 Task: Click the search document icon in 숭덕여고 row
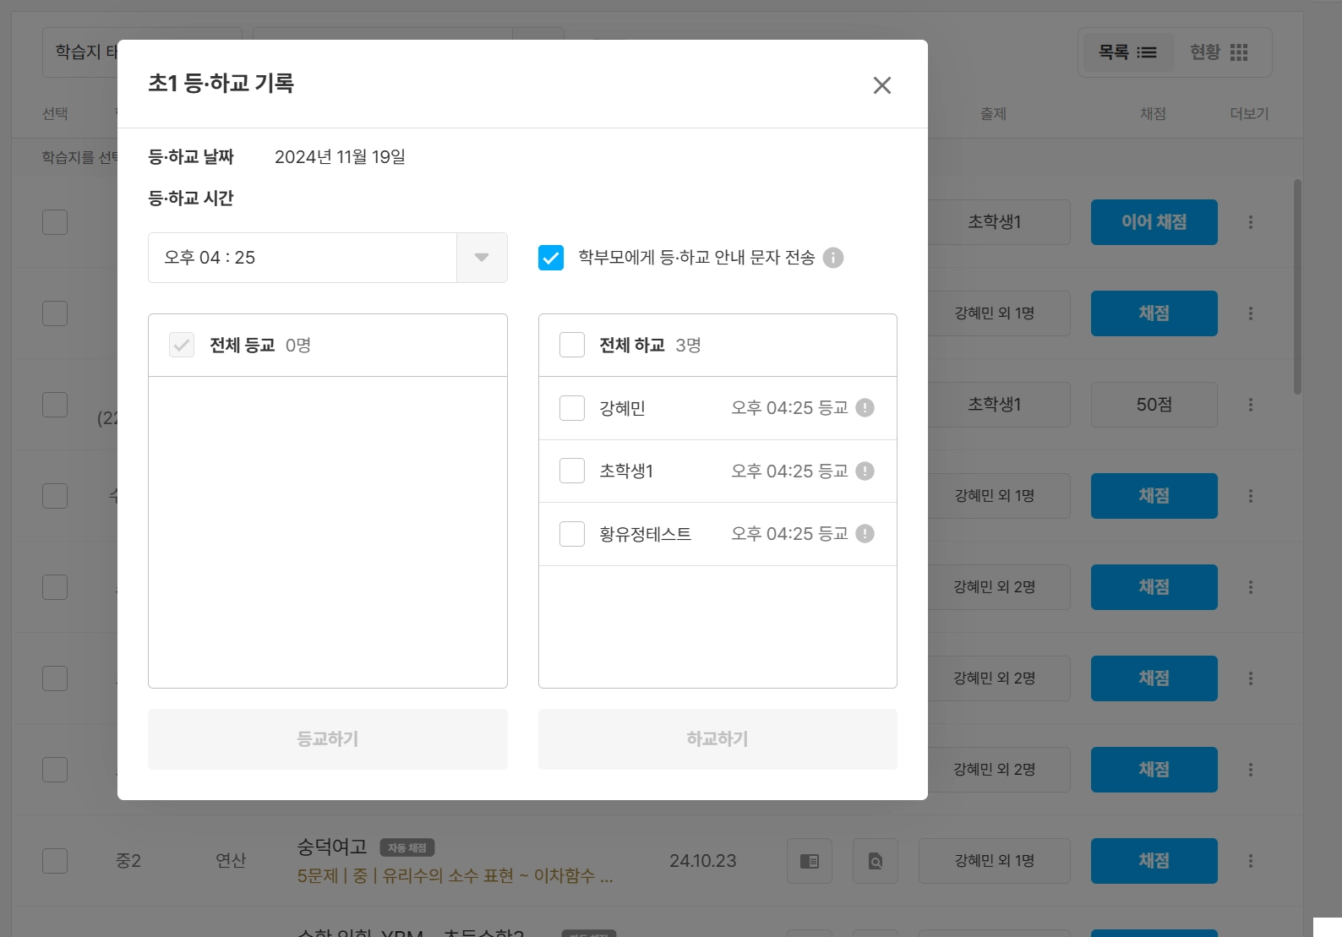(x=876, y=861)
